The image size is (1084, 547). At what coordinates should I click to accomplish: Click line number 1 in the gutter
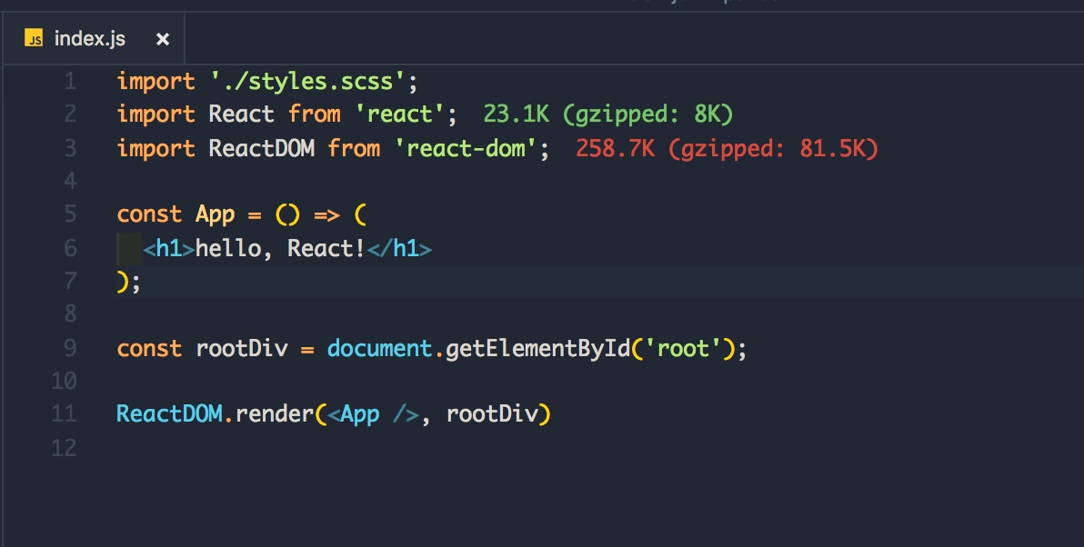(70, 82)
